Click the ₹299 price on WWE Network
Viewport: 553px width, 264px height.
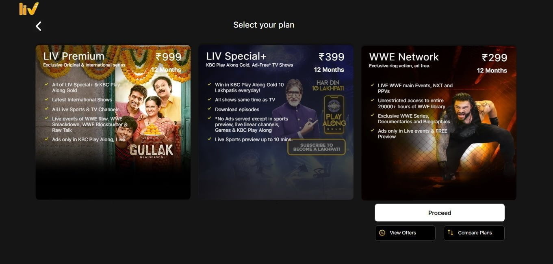tap(494, 58)
